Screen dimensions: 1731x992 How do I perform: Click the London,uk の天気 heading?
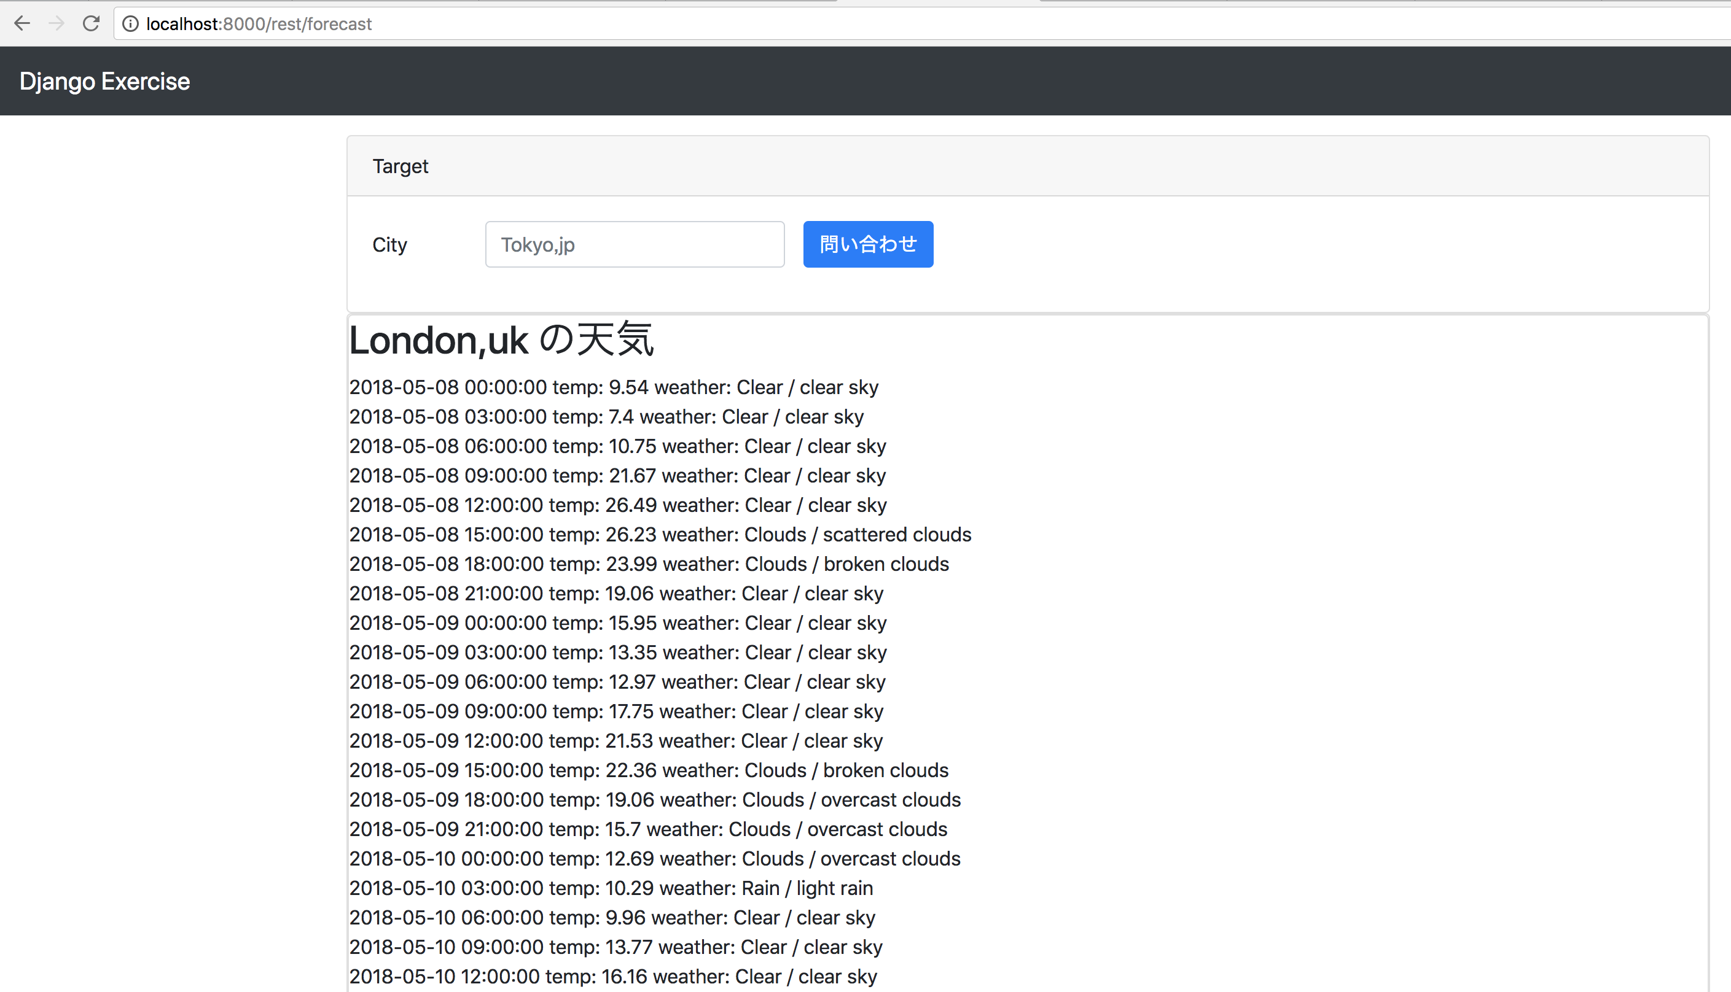(501, 339)
